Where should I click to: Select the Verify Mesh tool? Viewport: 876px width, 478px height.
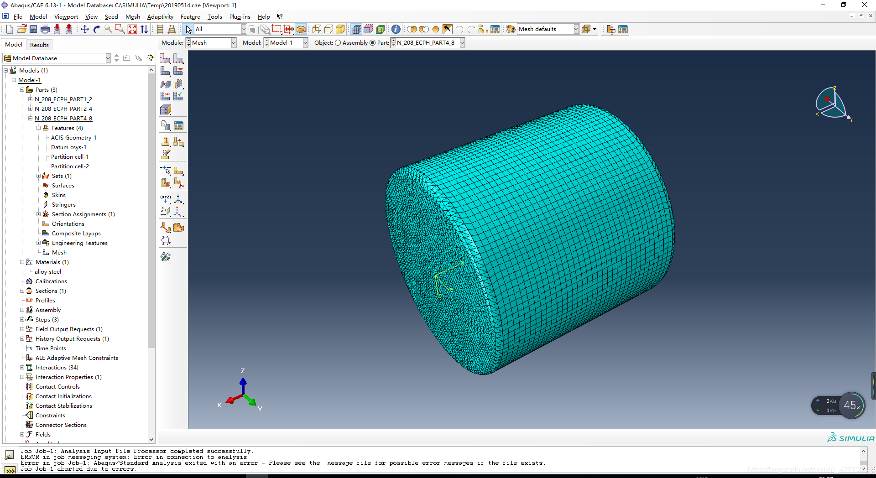pos(178,96)
